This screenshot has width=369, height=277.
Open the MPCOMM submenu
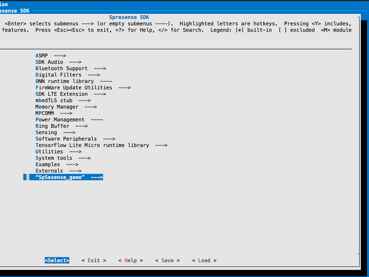pos(54,113)
